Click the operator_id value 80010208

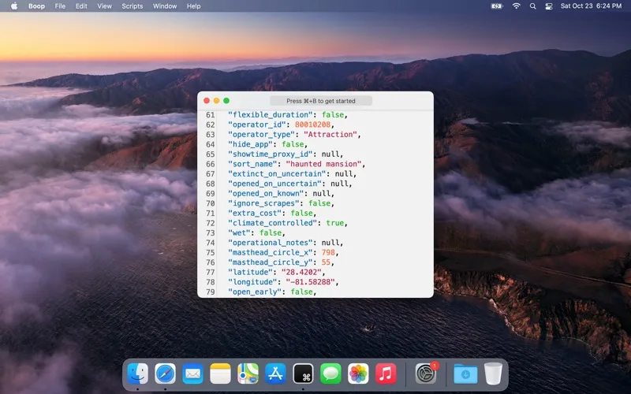pyautogui.click(x=312, y=125)
